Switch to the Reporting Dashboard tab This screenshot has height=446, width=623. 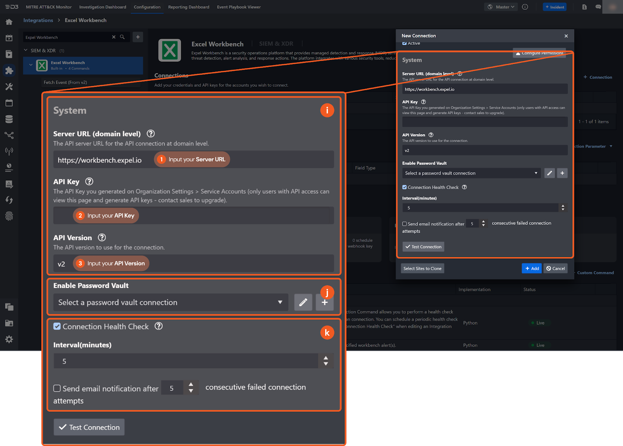pyautogui.click(x=188, y=7)
